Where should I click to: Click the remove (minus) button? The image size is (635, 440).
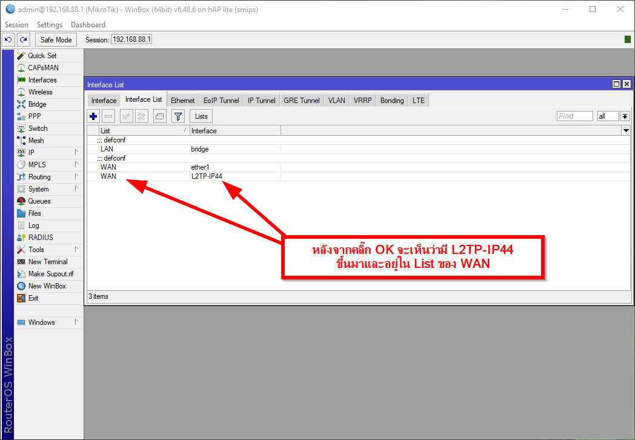click(x=108, y=117)
